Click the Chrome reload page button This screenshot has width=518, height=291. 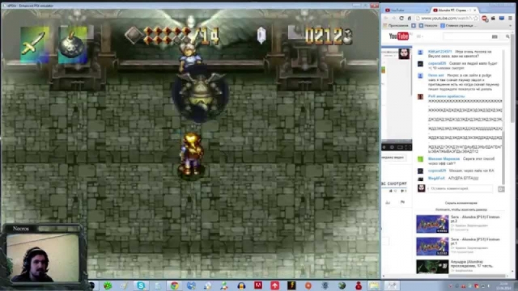(x=401, y=18)
